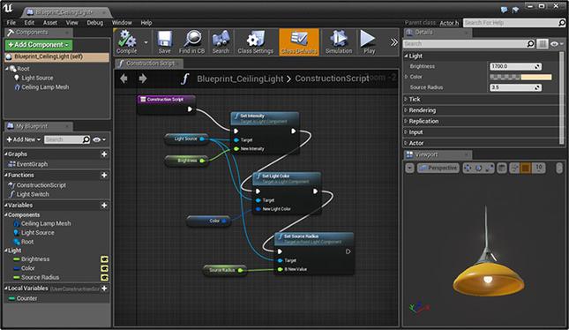The height and width of the screenshot is (330, 569).
Task: Open the Window menu
Action: pos(122,23)
